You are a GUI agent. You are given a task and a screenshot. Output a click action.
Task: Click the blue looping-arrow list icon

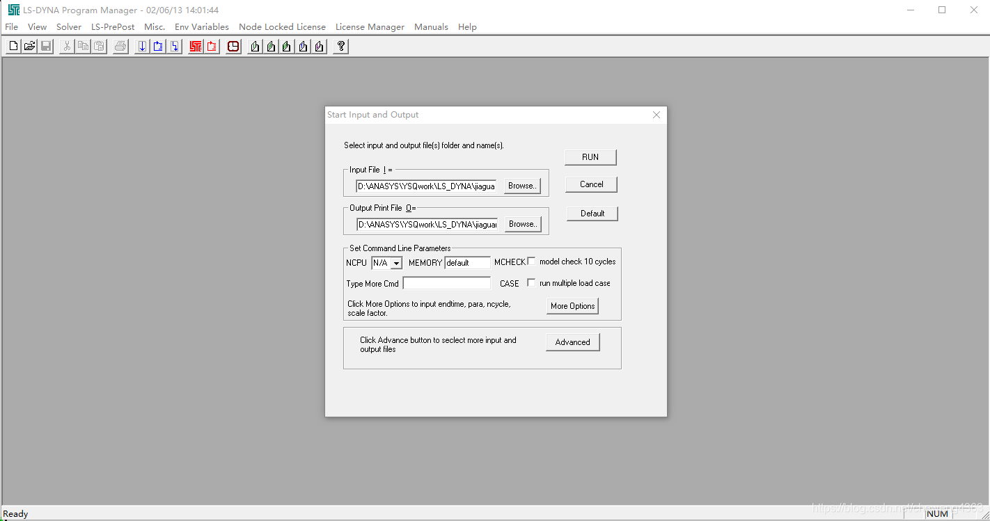(x=158, y=47)
